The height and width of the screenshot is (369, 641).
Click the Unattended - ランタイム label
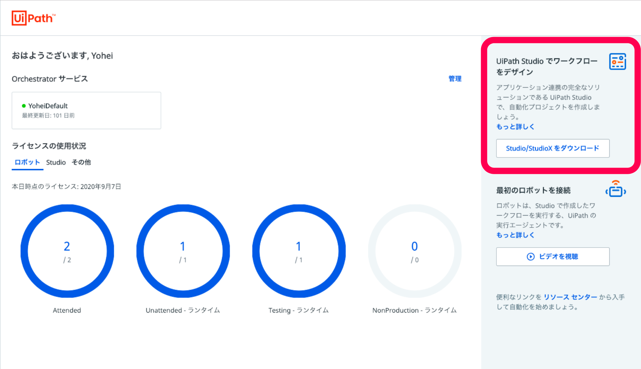tap(183, 310)
